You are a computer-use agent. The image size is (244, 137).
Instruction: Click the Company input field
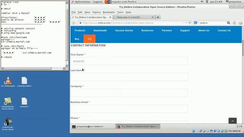pyautogui.click(x=129, y=93)
